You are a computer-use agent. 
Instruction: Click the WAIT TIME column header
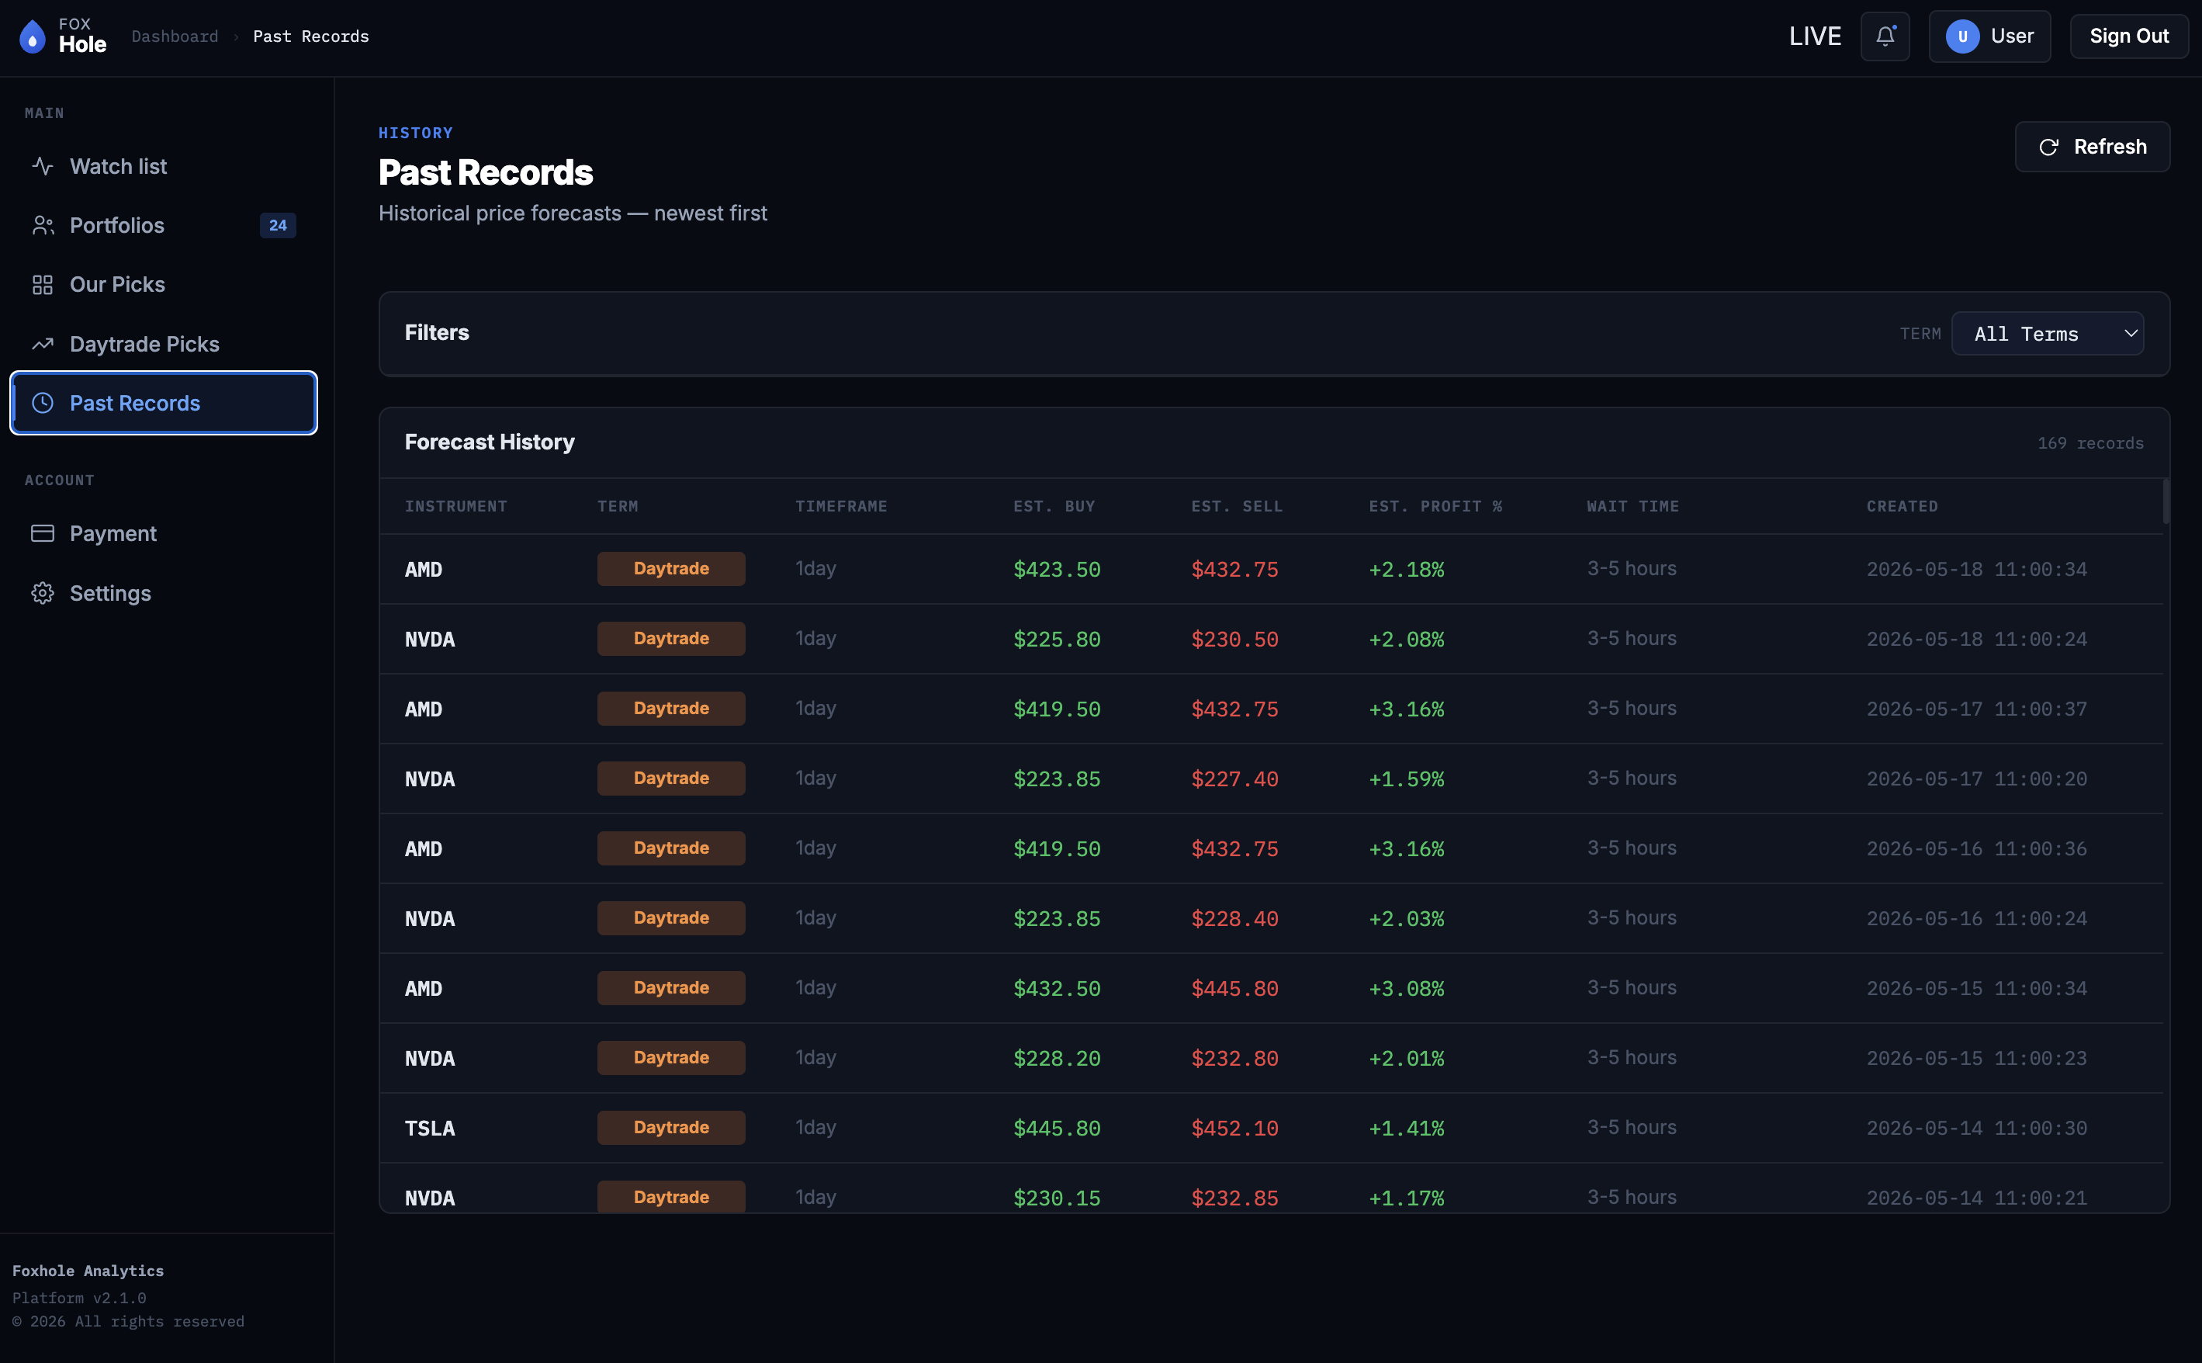click(1632, 507)
